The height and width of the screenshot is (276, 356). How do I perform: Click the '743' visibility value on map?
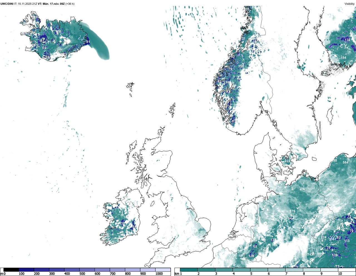(x=310, y=255)
